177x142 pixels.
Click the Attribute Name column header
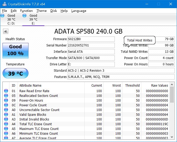[x=51, y=86]
